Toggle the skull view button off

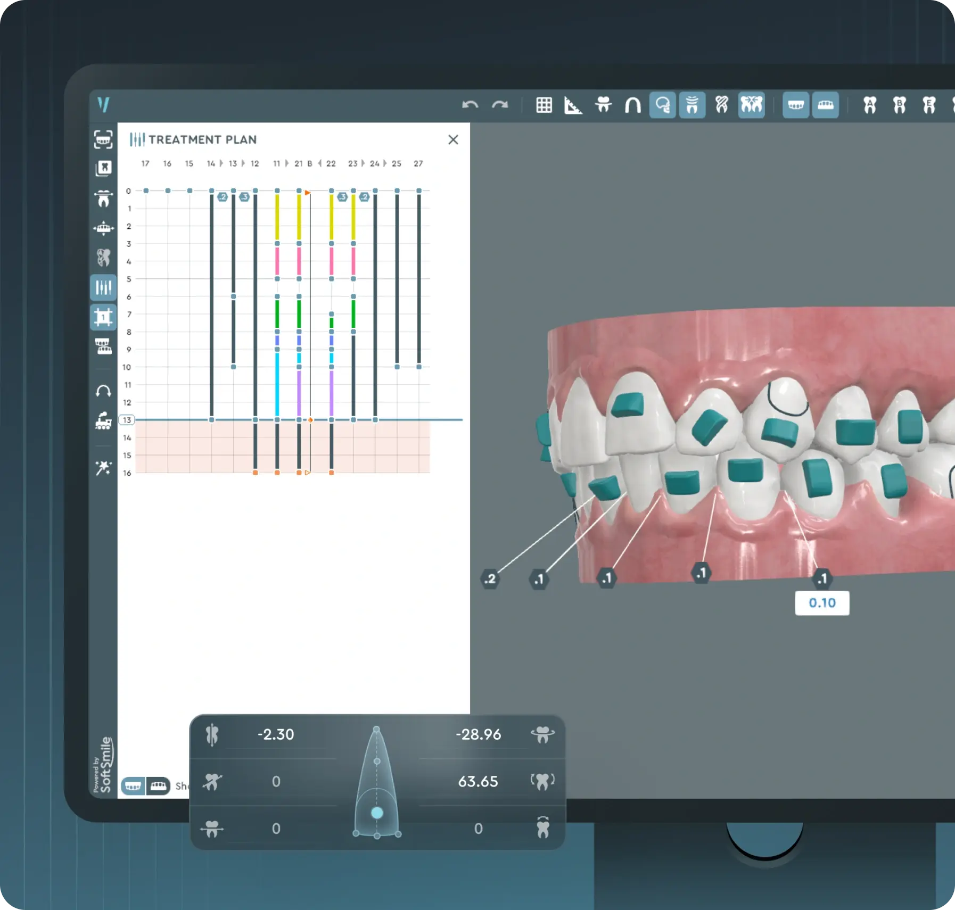pos(663,105)
